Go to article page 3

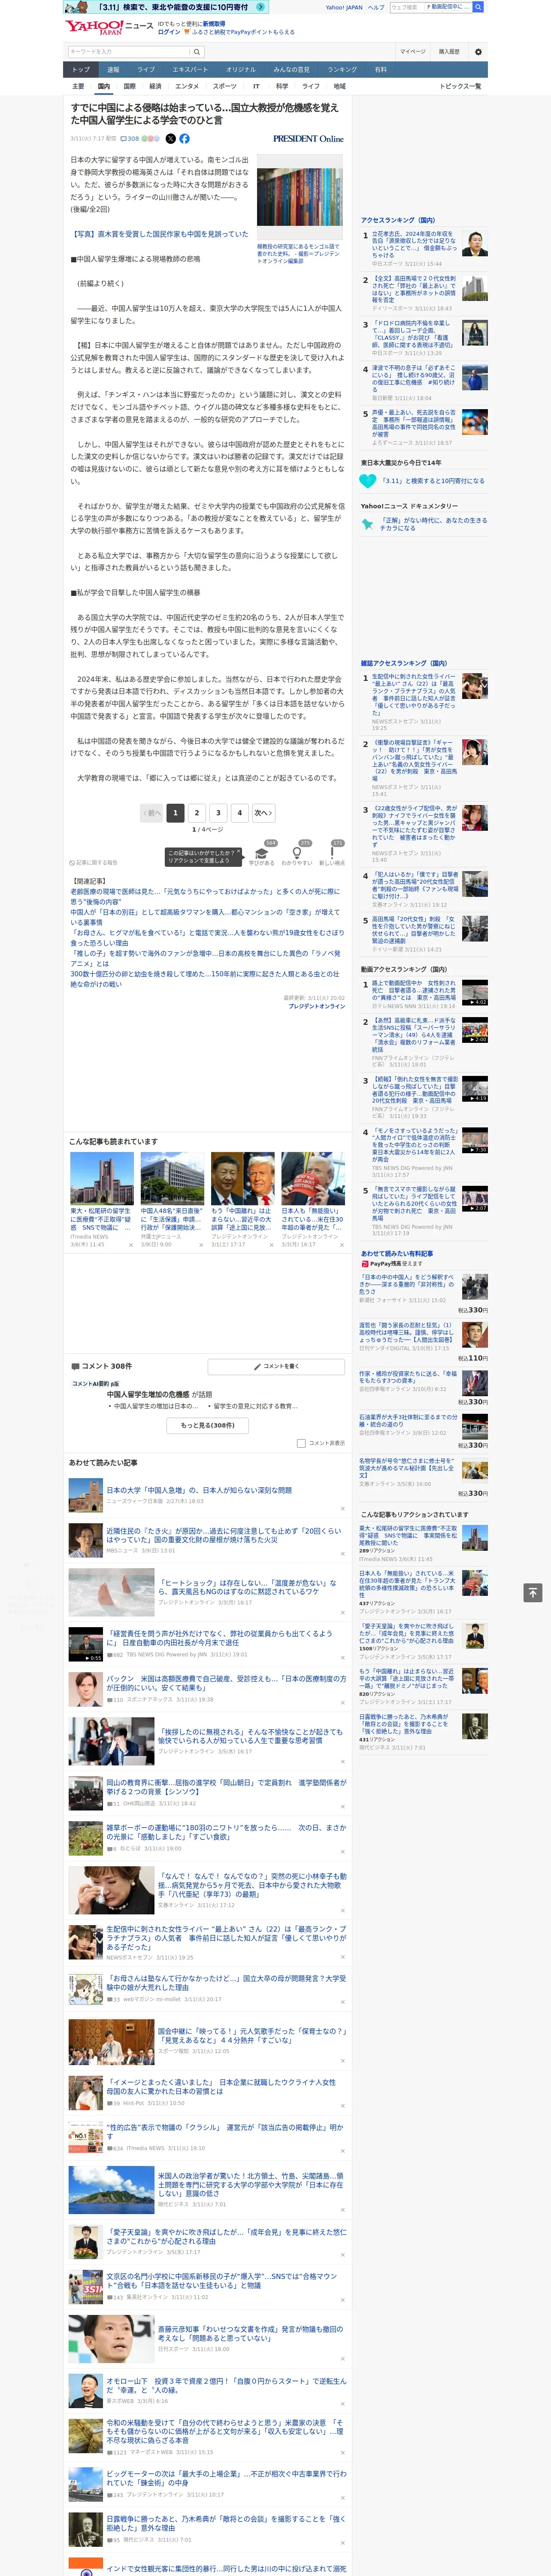pyautogui.click(x=218, y=813)
